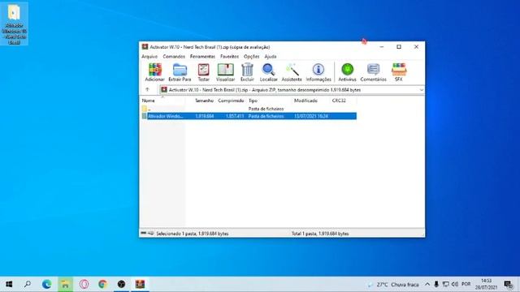Open the Ajuda menu
The image size is (520, 292).
[x=271, y=57]
